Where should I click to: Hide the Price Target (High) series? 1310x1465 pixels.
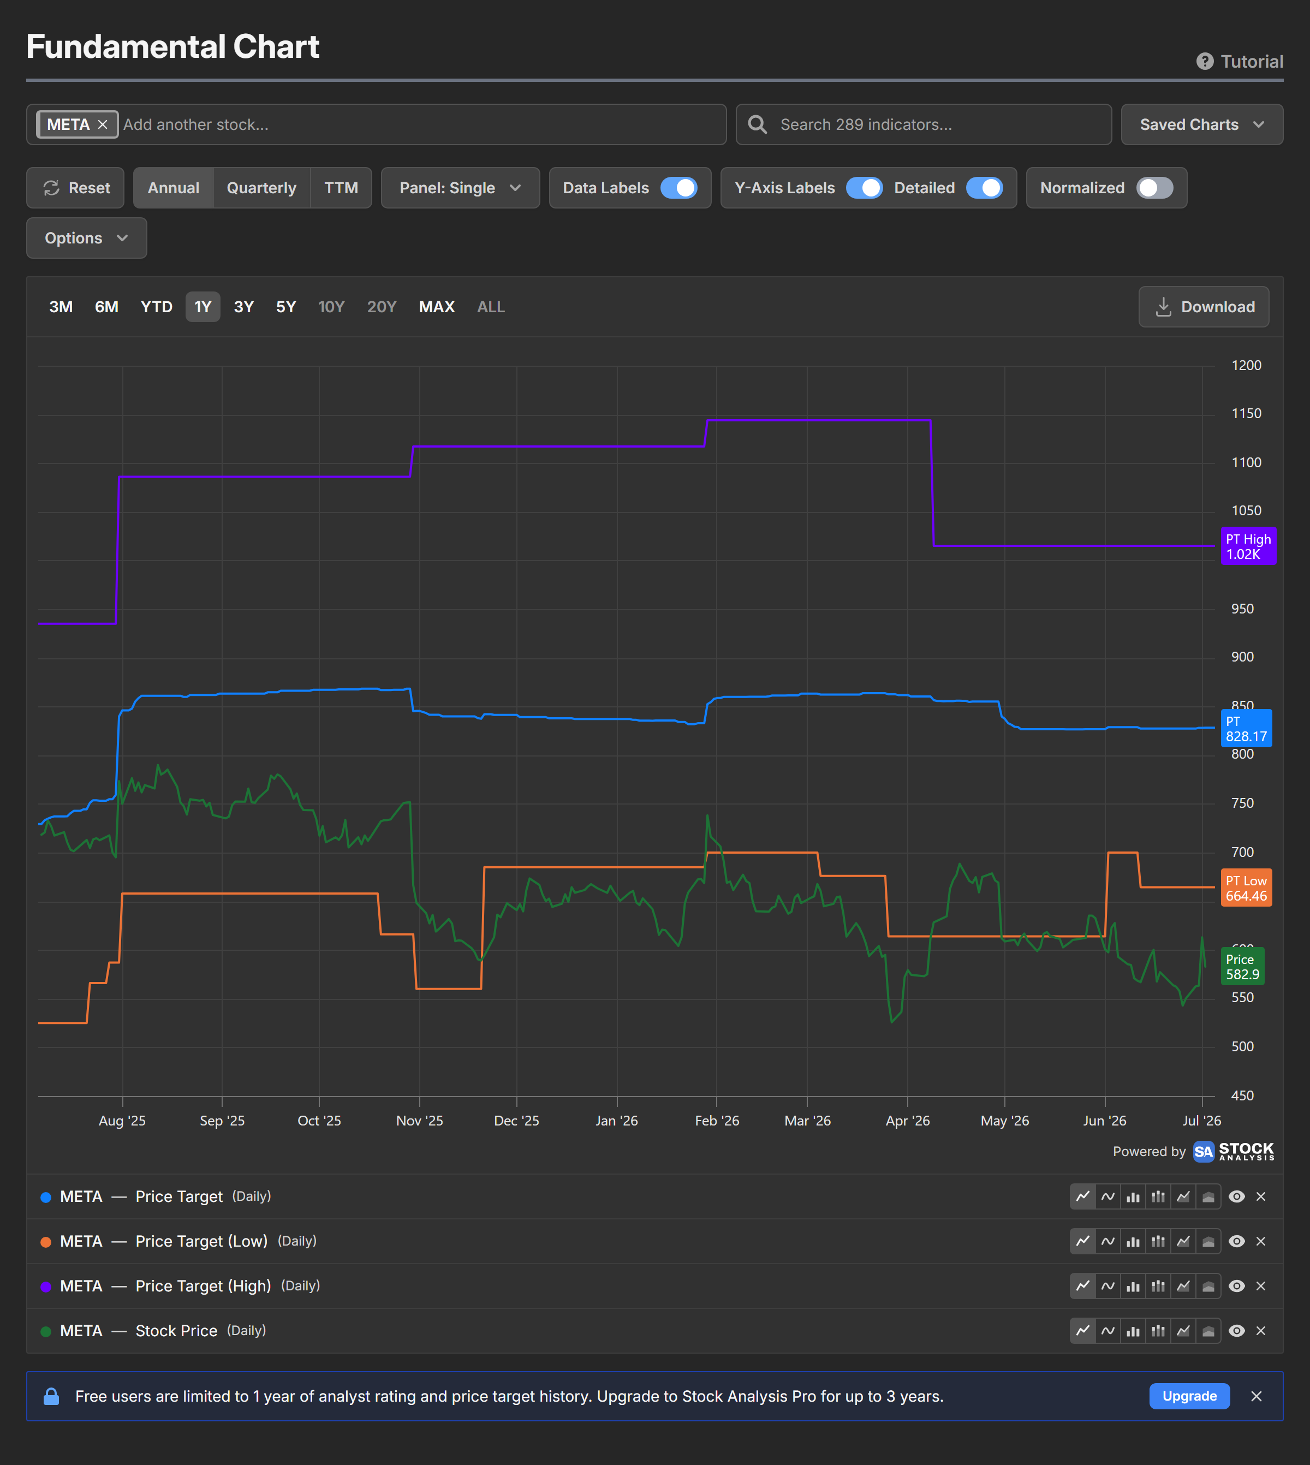(x=1236, y=1286)
